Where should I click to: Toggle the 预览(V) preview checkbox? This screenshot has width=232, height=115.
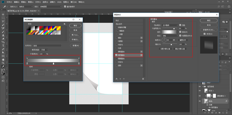pos(205,34)
